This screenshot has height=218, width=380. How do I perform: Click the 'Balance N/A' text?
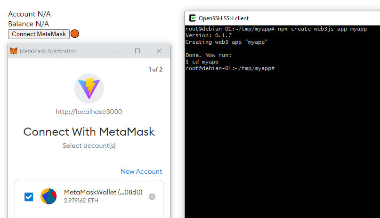coord(29,24)
